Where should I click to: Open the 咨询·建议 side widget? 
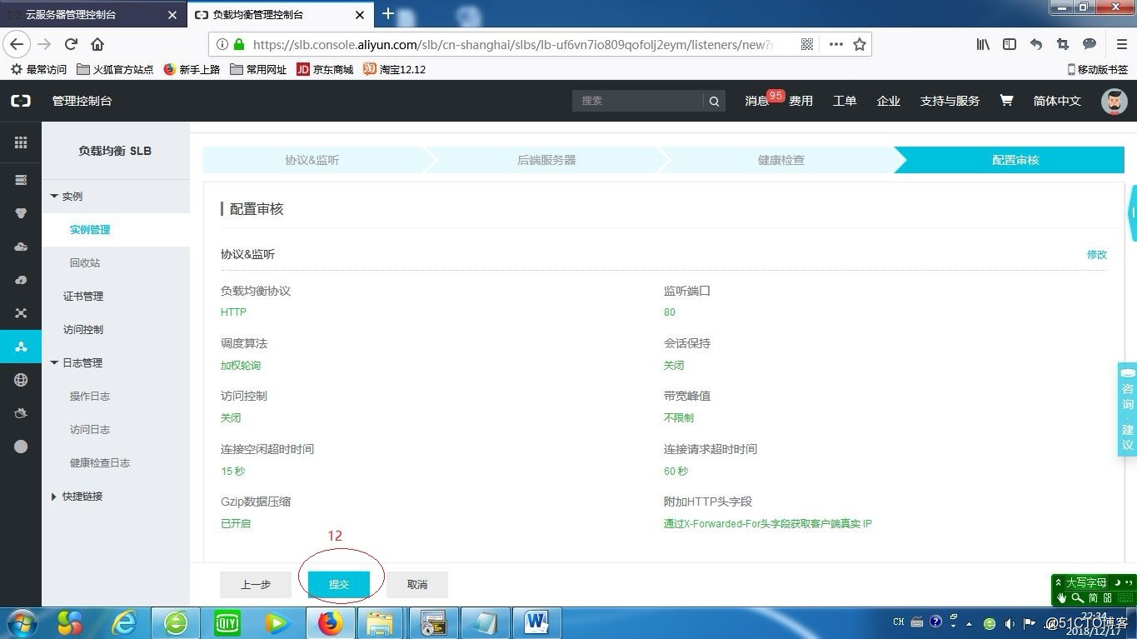point(1127,409)
